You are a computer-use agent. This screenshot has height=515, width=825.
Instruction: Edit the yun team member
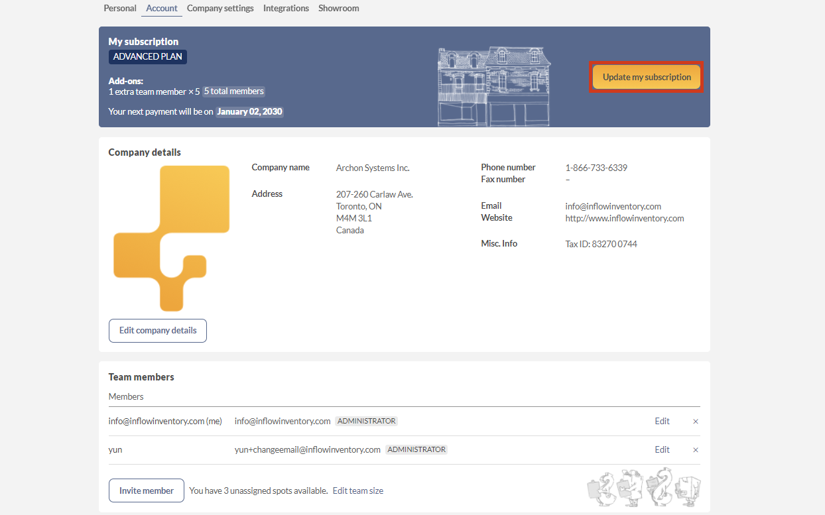(x=662, y=449)
